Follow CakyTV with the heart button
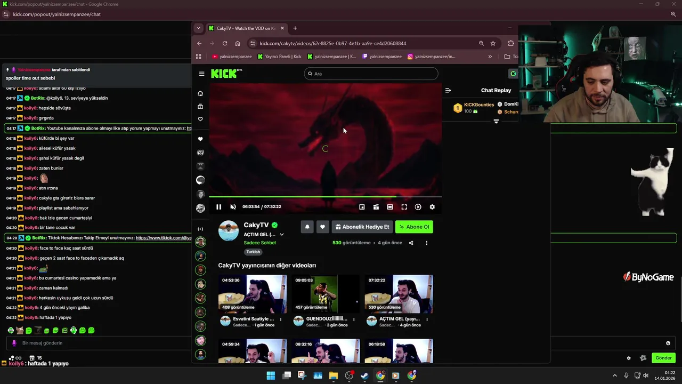Image resolution: width=682 pixels, height=384 pixels. coord(322,227)
